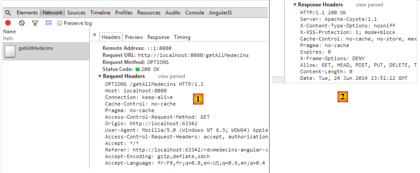Close the request details panel with the X
Image resolution: width=420 pixels, height=173 pixels.
pyautogui.click(x=95, y=35)
